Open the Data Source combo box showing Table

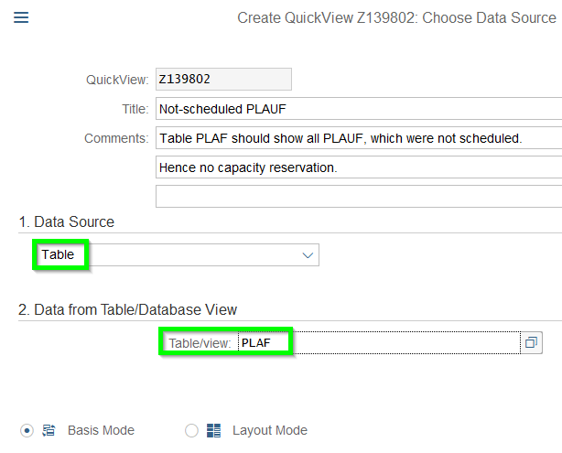(174, 255)
